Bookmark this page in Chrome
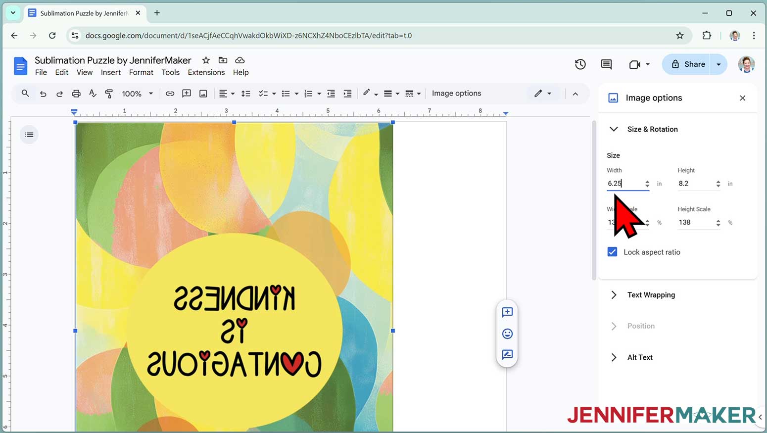Screen dimensions: 767x433 point(680,36)
